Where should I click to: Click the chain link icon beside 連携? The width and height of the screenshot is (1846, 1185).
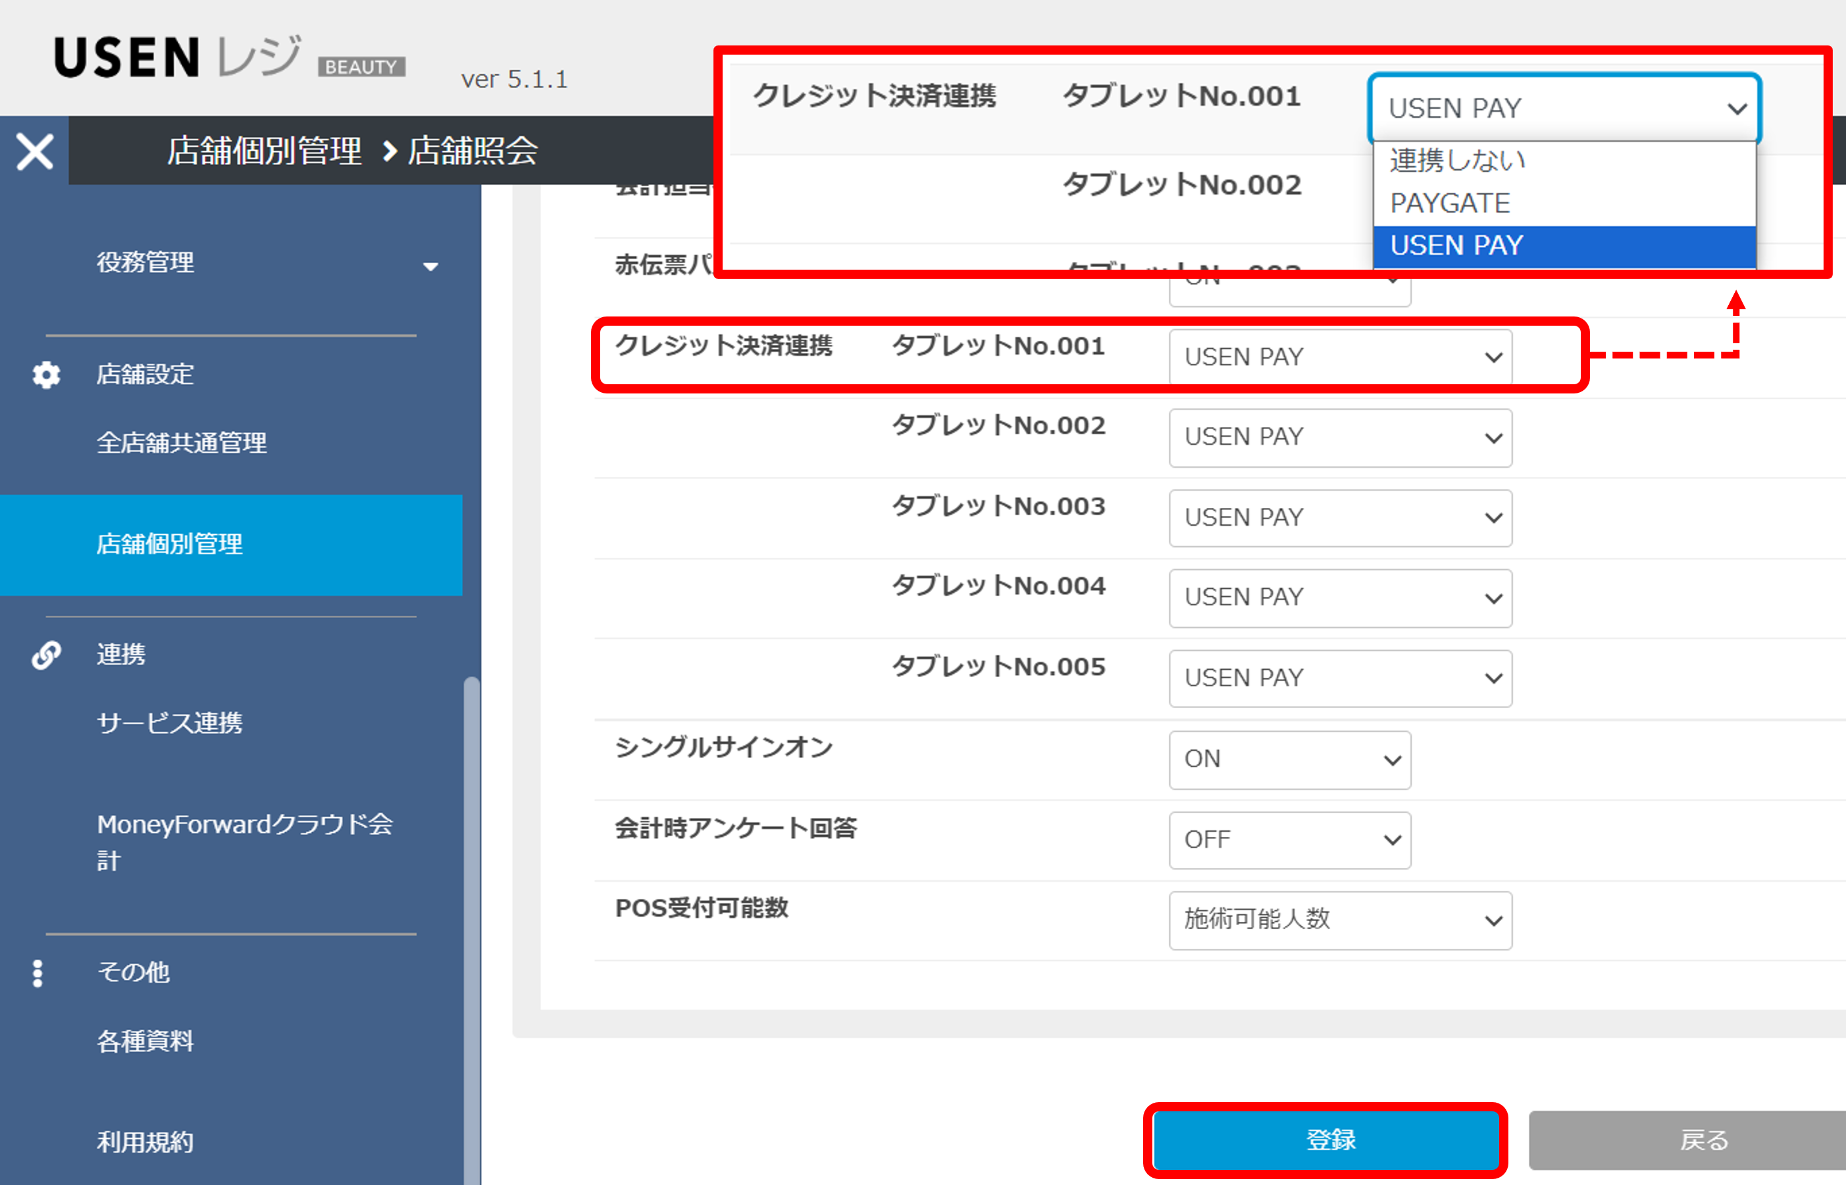[46, 655]
